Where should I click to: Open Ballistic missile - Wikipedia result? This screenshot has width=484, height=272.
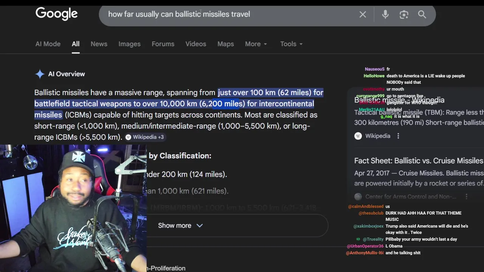click(399, 100)
